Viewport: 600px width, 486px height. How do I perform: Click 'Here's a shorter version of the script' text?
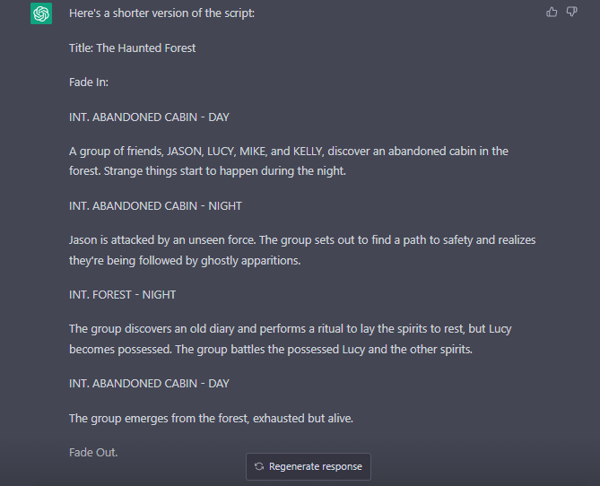pos(161,13)
